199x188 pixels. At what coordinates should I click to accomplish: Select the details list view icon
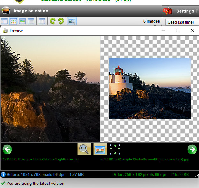pyautogui.click(x=31, y=21)
